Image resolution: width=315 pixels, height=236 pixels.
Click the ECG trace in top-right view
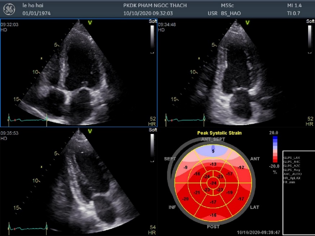click(185, 120)
